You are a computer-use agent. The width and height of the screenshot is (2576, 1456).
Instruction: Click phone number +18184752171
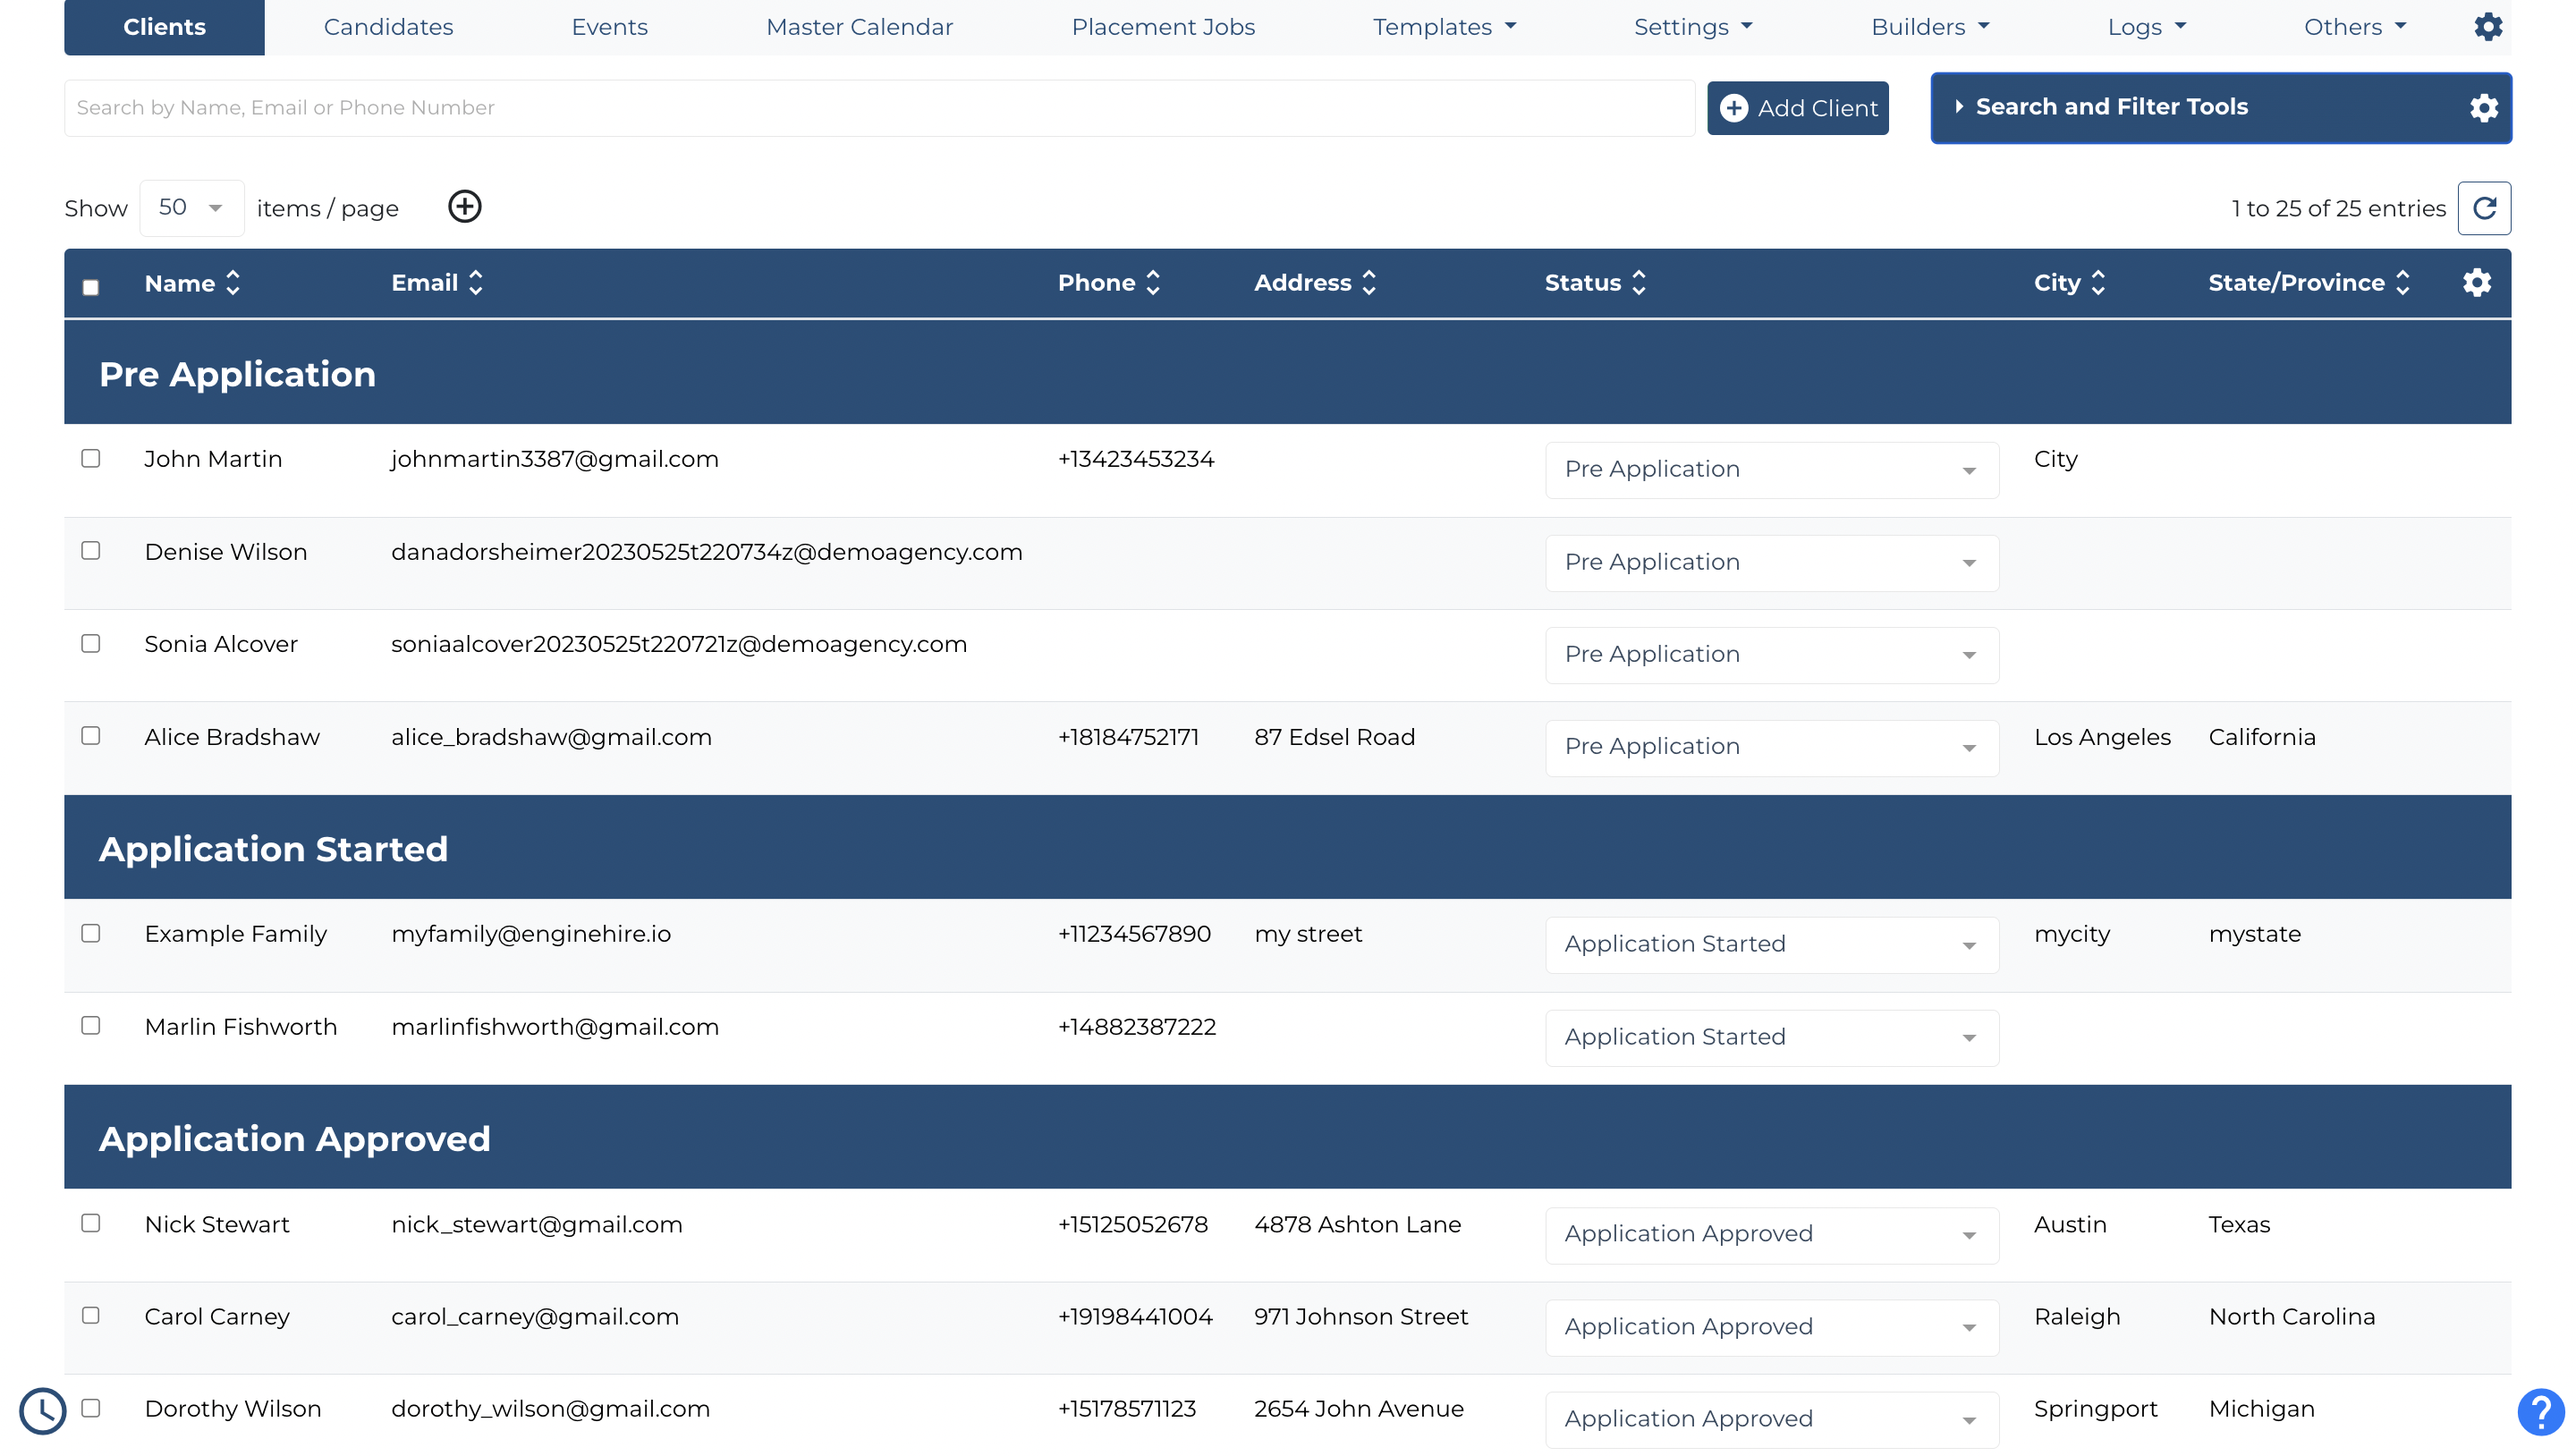click(x=1128, y=737)
